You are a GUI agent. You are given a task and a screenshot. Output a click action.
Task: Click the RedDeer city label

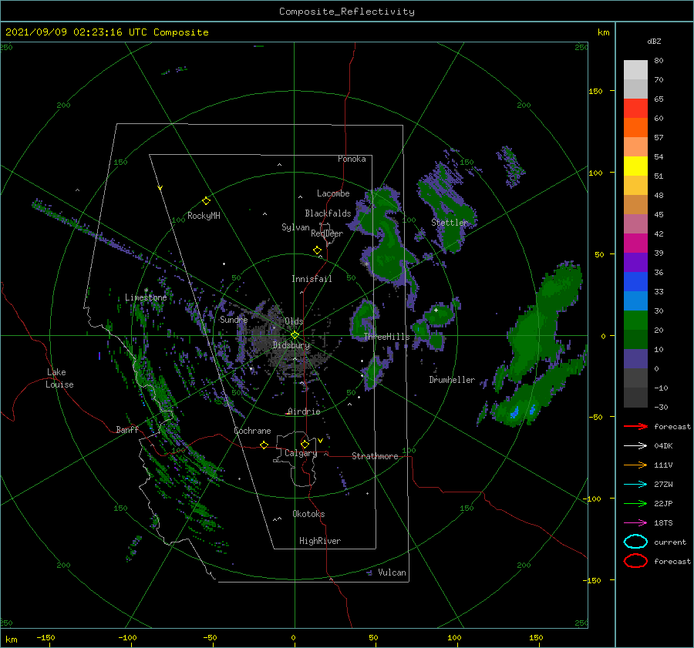pos(327,233)
